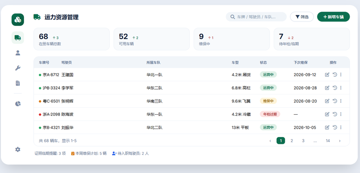Click vehicle type 13米 平板
This screenshot has height=173, width=360.
240,128
